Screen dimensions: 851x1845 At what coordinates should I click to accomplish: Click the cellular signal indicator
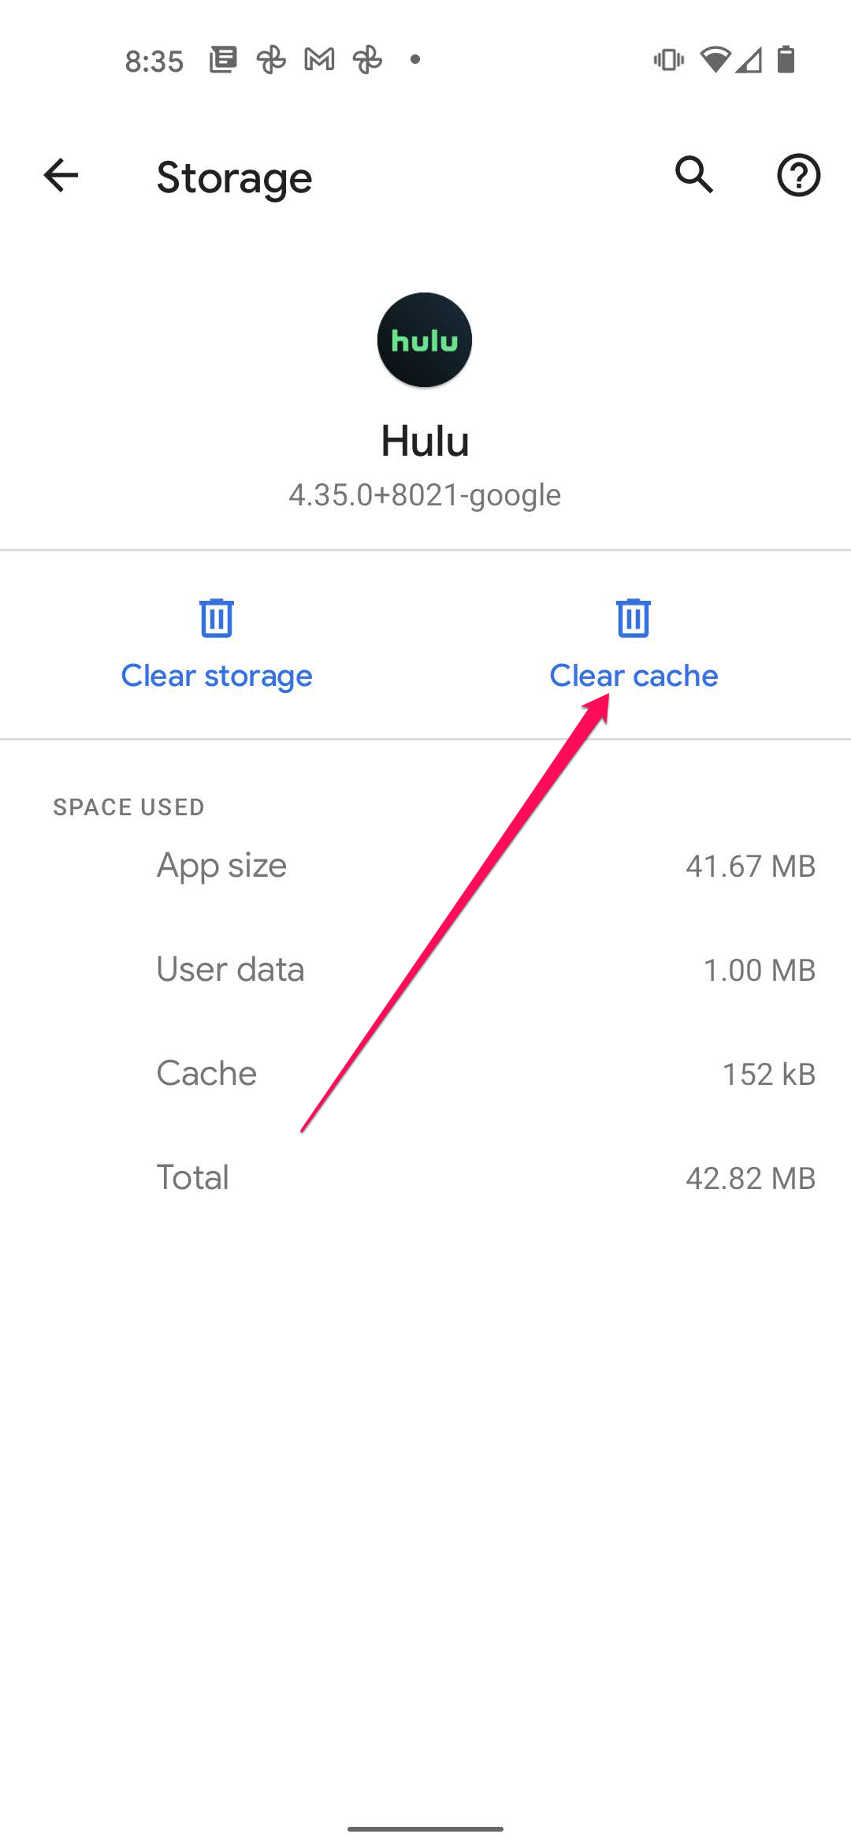coord(750,59)
